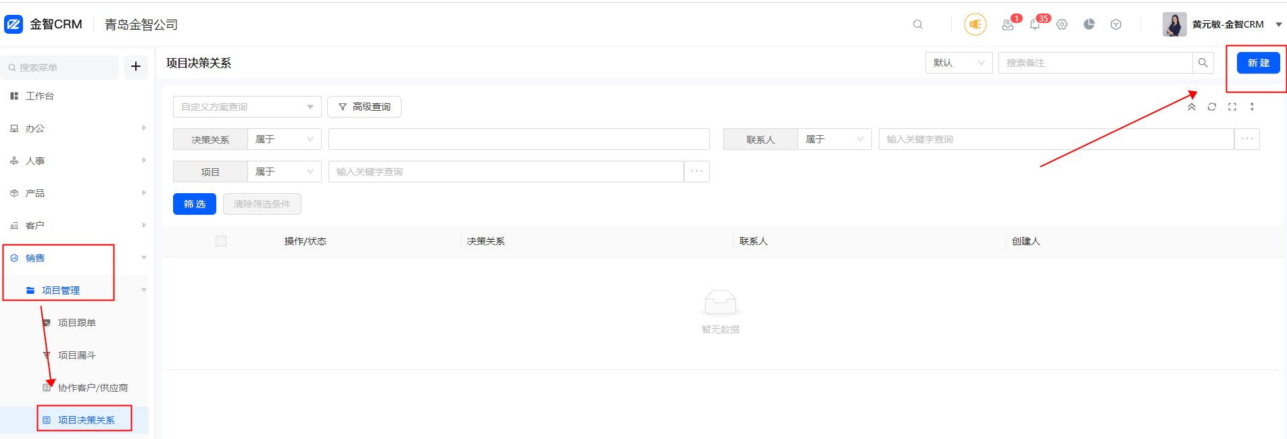This screenshot has width=1287, height=439.
Task: Click the 青岛金智公司 company name
Action: pyautogui.click(x=141, y=24)
